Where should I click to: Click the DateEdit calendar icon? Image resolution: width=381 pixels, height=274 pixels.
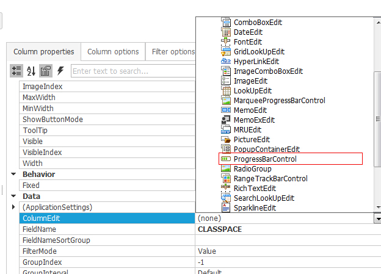[226, 32]
